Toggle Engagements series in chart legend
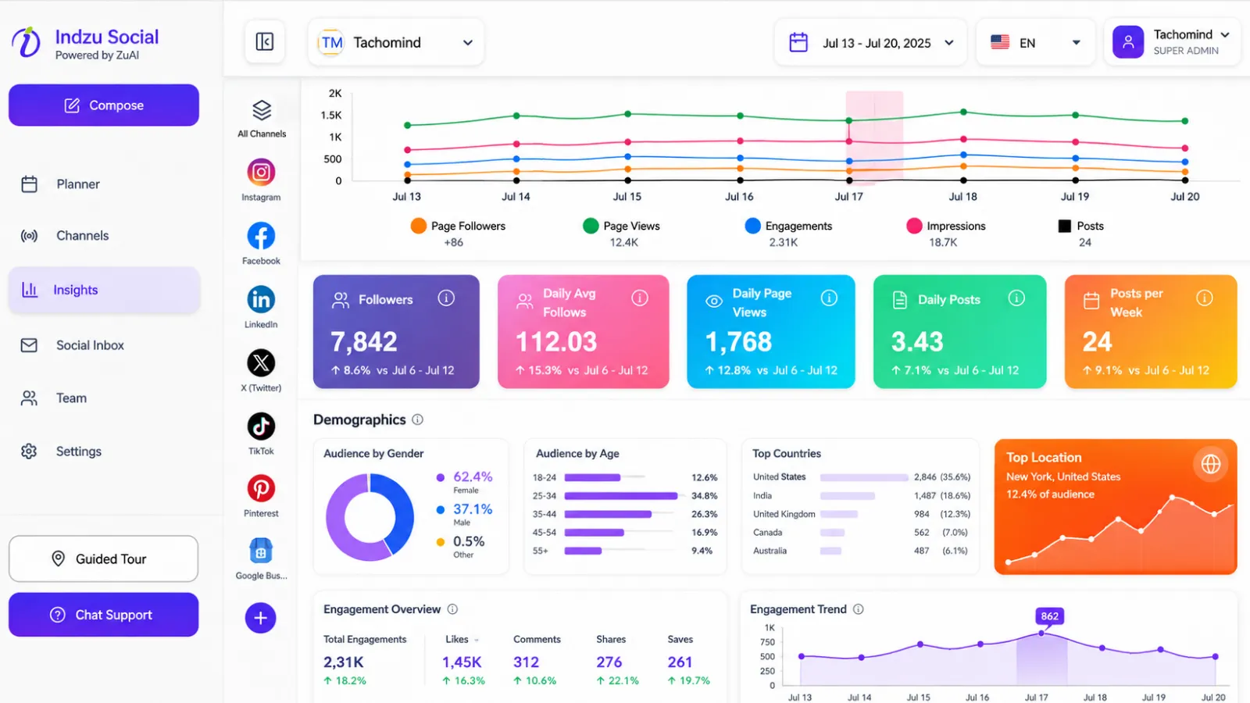This screenshot has width=1250, height=703. click(x=789, y=226)
